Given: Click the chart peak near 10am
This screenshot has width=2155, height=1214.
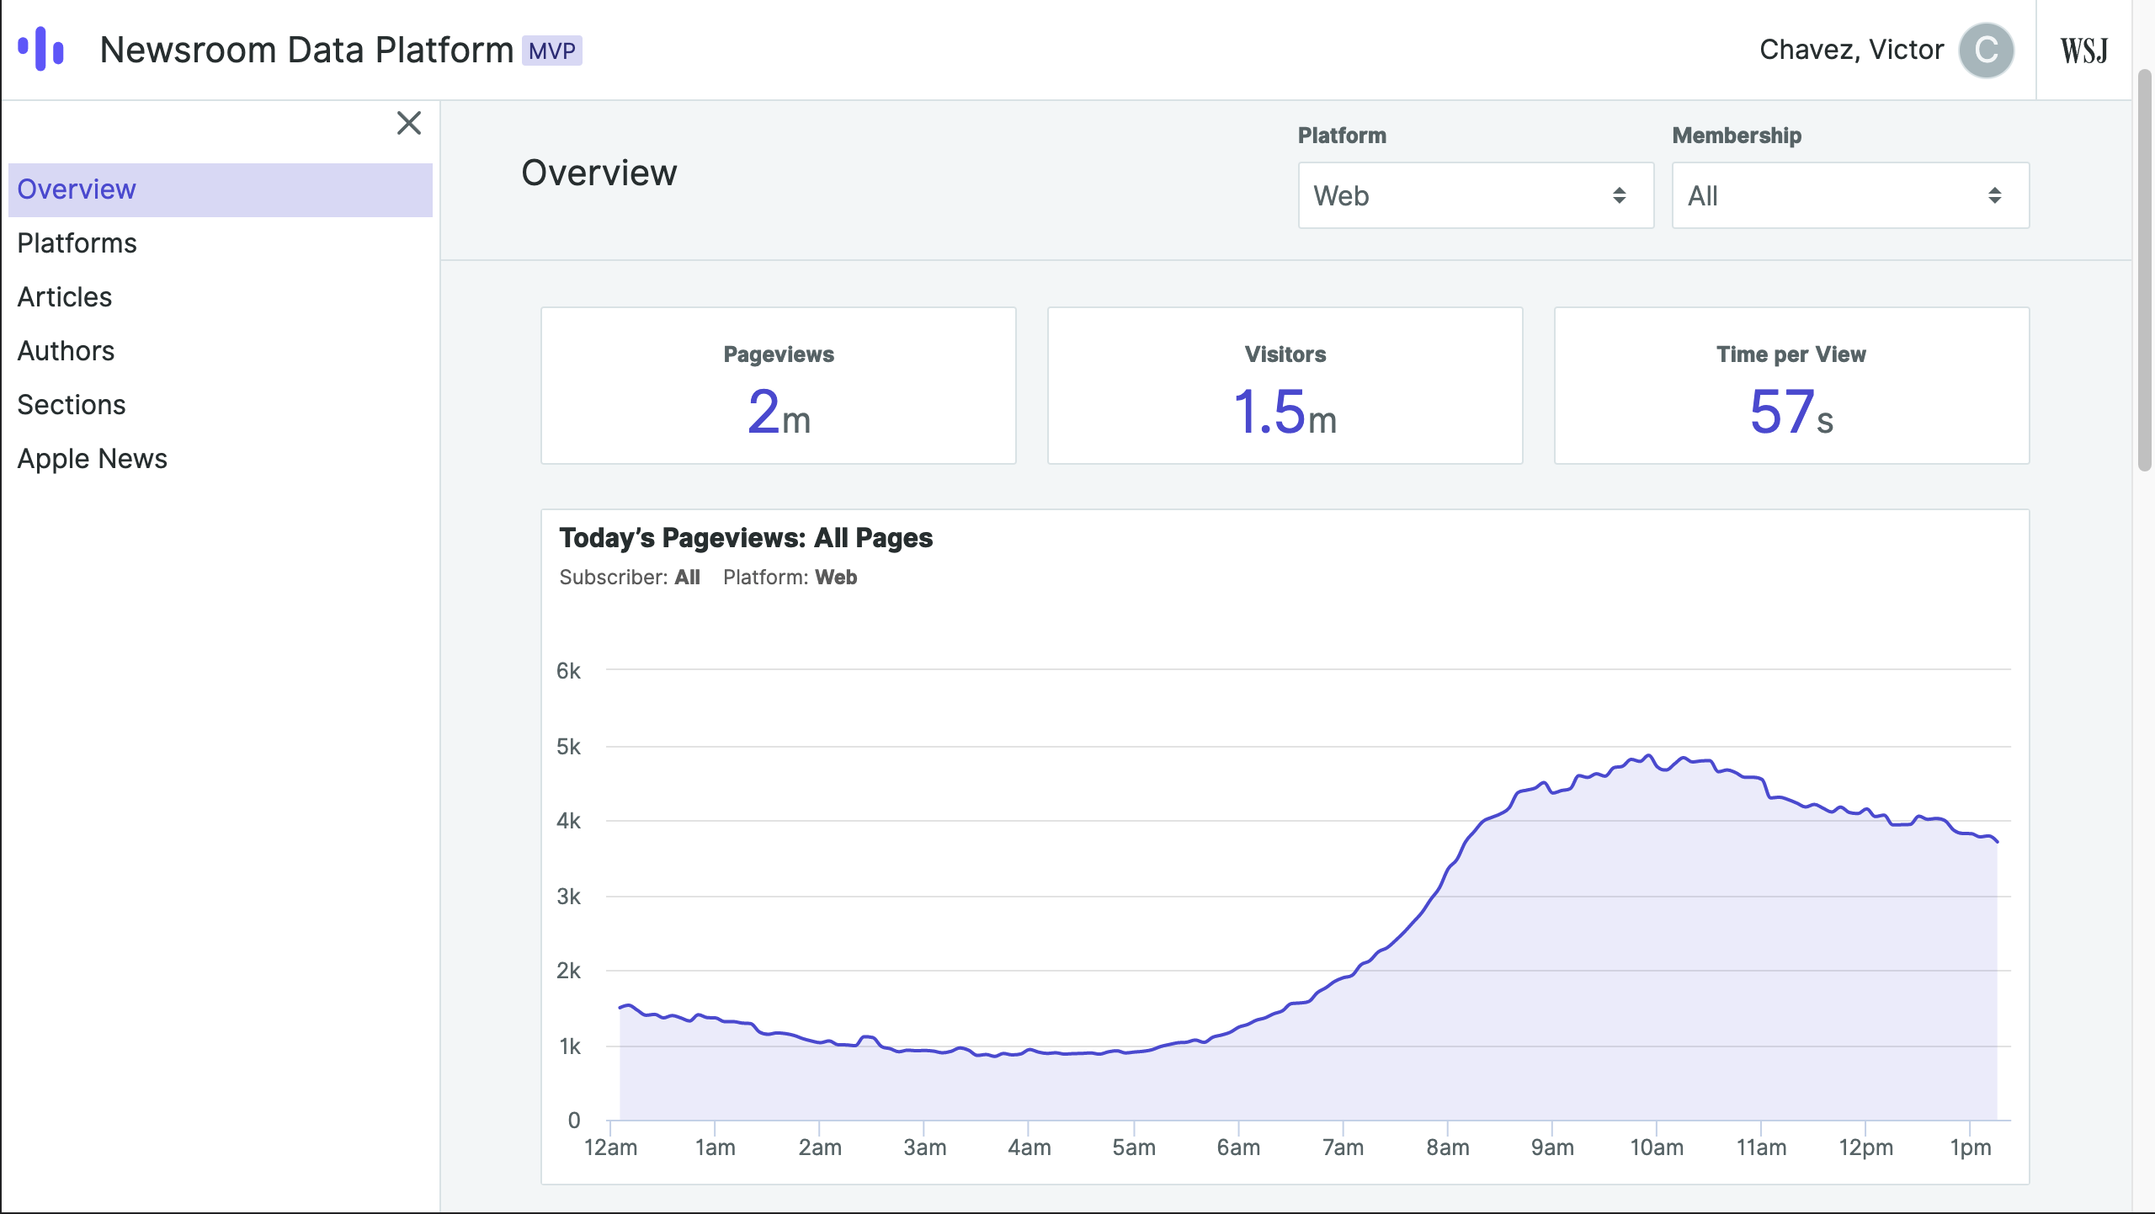Looking at the screenshot, I should (1649, 756).
